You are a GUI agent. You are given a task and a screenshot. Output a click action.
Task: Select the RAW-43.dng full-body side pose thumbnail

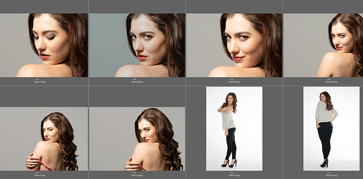[234, 129]
